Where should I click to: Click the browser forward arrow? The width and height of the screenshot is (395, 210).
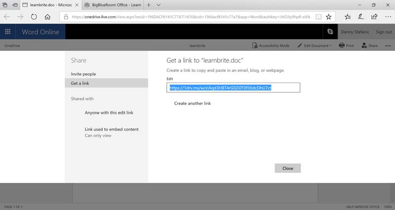pyautogui.click(x=20, y=17)
